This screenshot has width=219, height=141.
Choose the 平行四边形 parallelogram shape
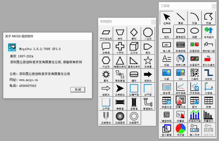point(106,34)
